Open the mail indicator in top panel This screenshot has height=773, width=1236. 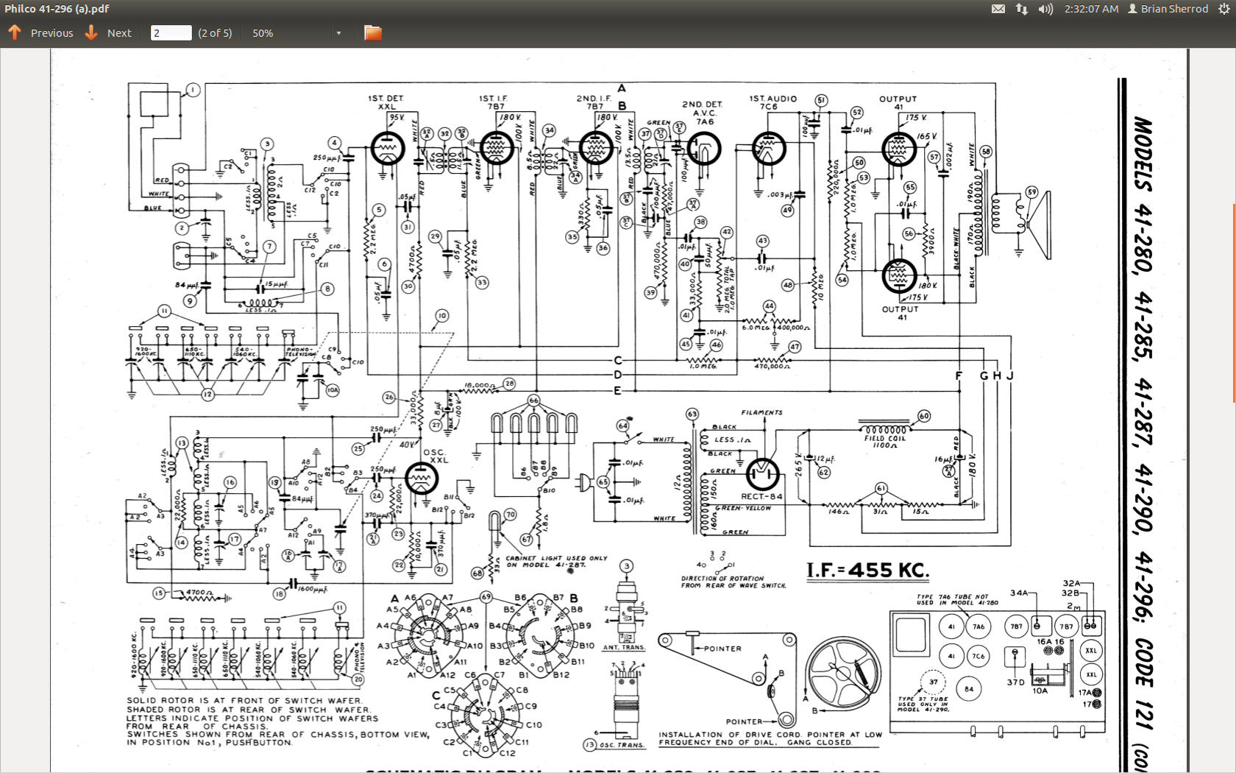tap(998, 9)
